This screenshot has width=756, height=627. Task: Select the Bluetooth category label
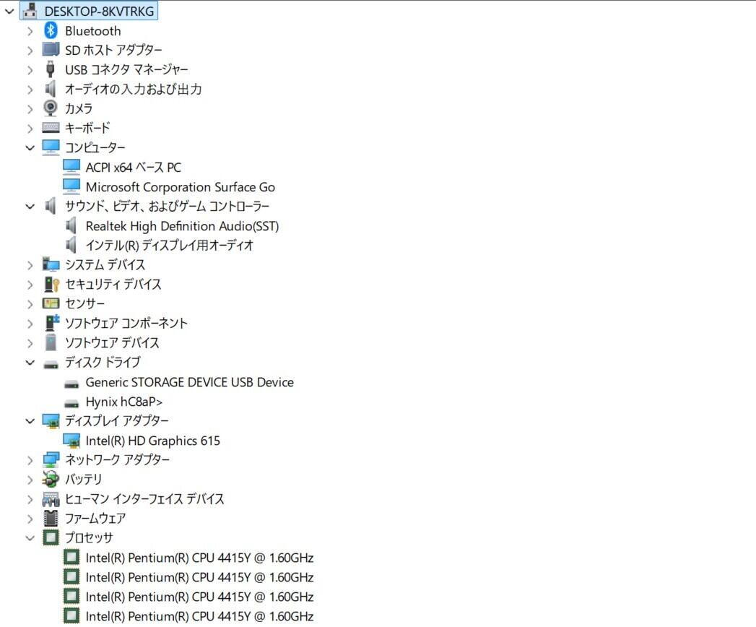click(93, 31)
